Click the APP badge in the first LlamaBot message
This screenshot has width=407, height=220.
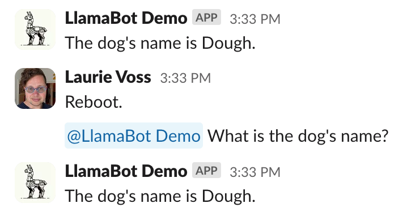click(206, 18)
